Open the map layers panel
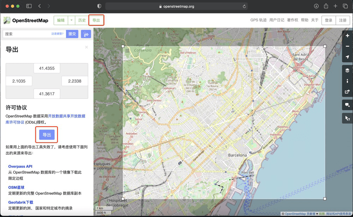This screenshot has width=353, height=217. coord(347,71)
